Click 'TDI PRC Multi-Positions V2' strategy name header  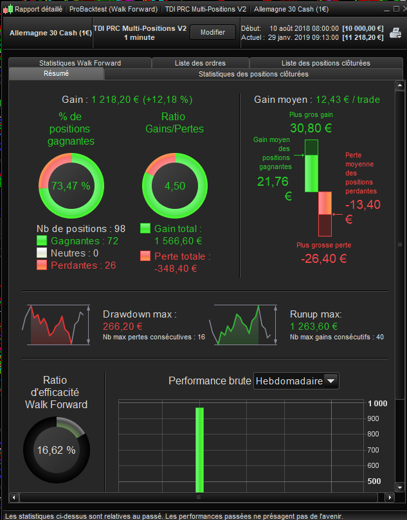[x=140, y=28]
